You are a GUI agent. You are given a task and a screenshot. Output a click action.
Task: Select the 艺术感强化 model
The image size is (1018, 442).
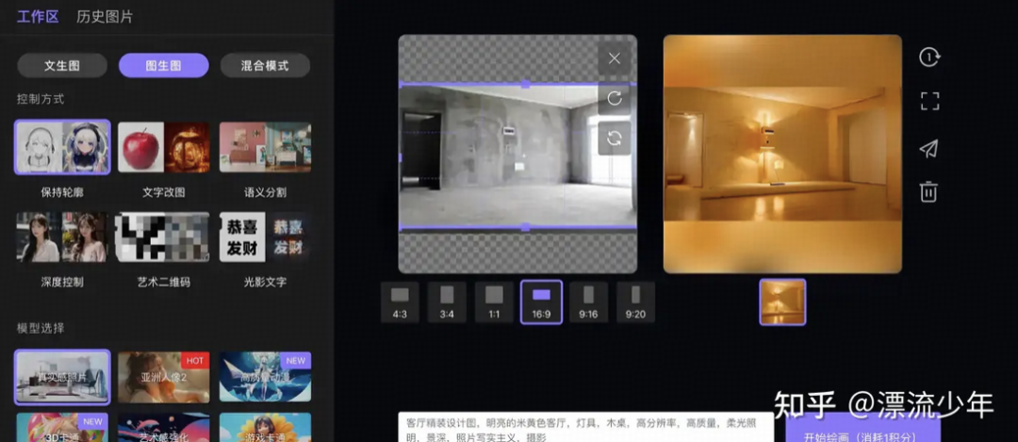pos(164,428)
